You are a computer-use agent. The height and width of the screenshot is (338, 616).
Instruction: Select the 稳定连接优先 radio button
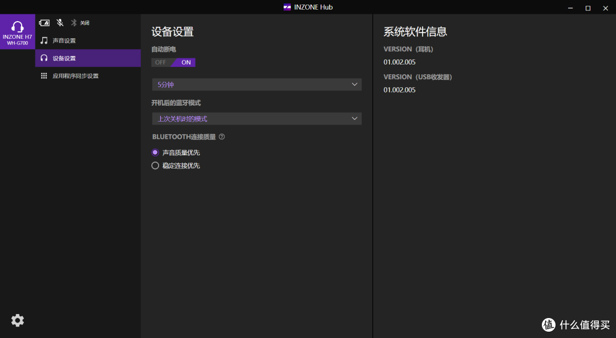pyautogui.click(x=155, y=166)
